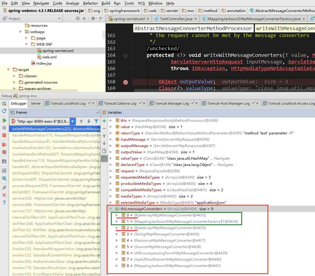
Task: Add new watch with green plus
Action: [x=104, y=121]
